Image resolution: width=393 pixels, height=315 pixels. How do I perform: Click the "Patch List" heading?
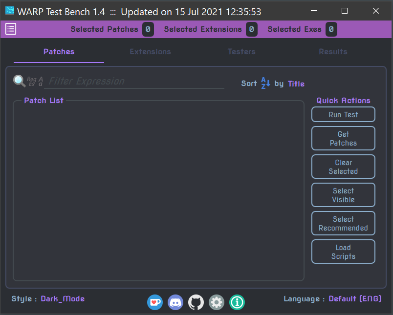point(44,101)
